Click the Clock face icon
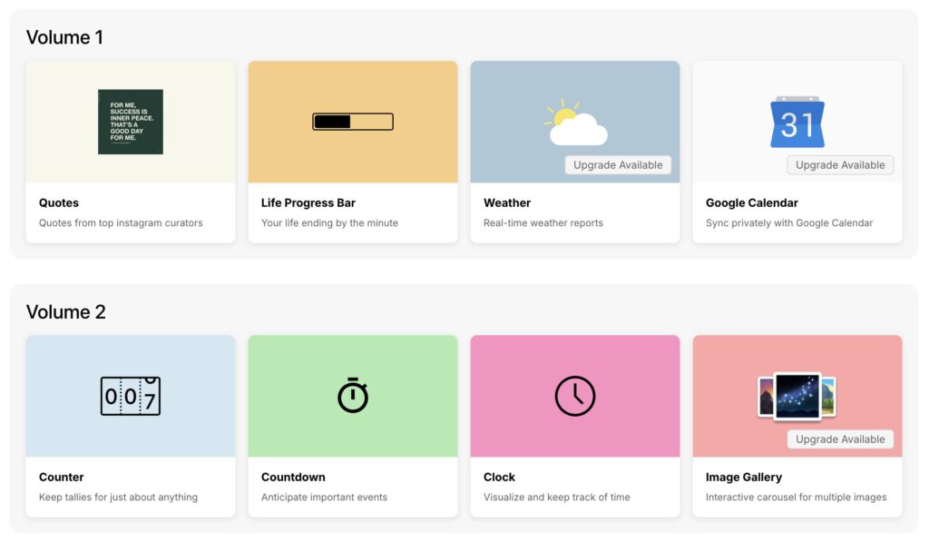This screenshot has width=929, height=542. click(x=574, y=396)
